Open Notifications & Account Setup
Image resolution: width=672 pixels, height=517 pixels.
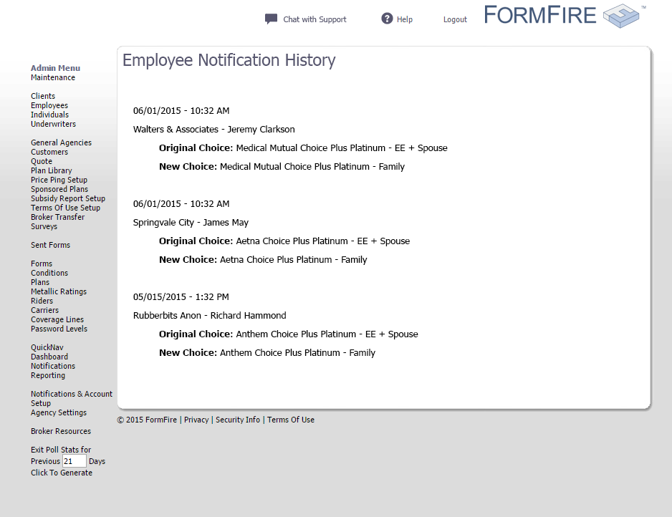(x=72, y=399)
